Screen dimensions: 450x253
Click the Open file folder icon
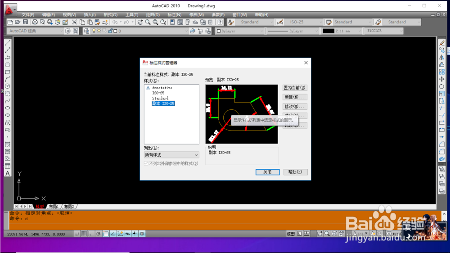pos(18,22)
